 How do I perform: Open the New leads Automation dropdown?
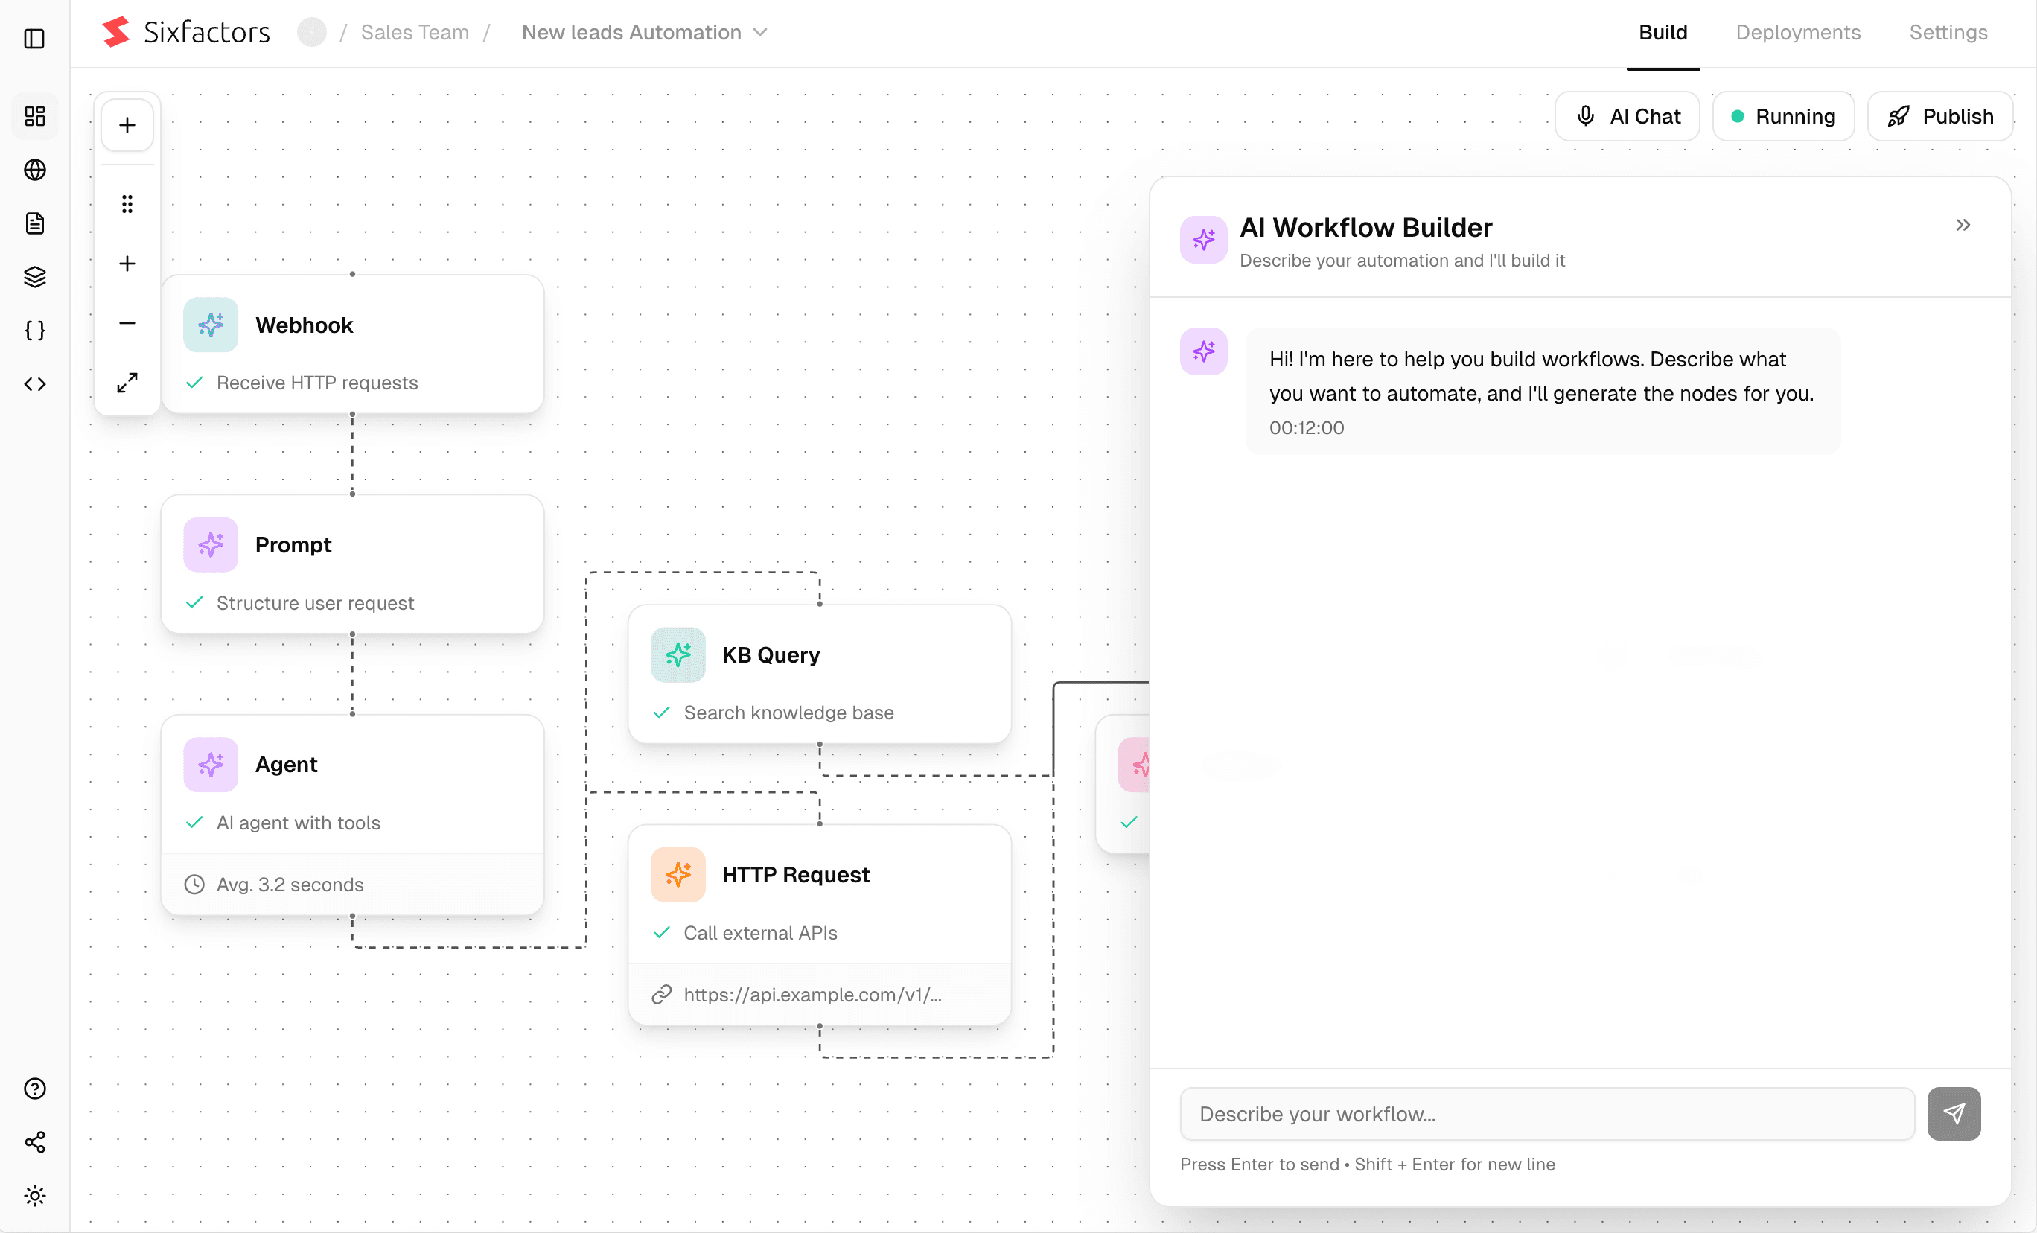[645, 32]
